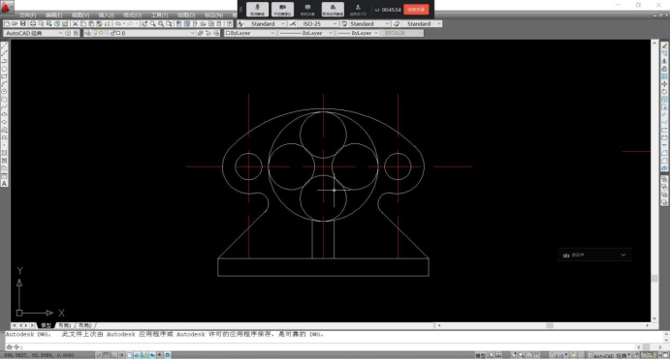Open the AutoCAD application menu logo
The width and height of the screenshot is (671, 360).
pyautogui.click(x=6, y=7)
